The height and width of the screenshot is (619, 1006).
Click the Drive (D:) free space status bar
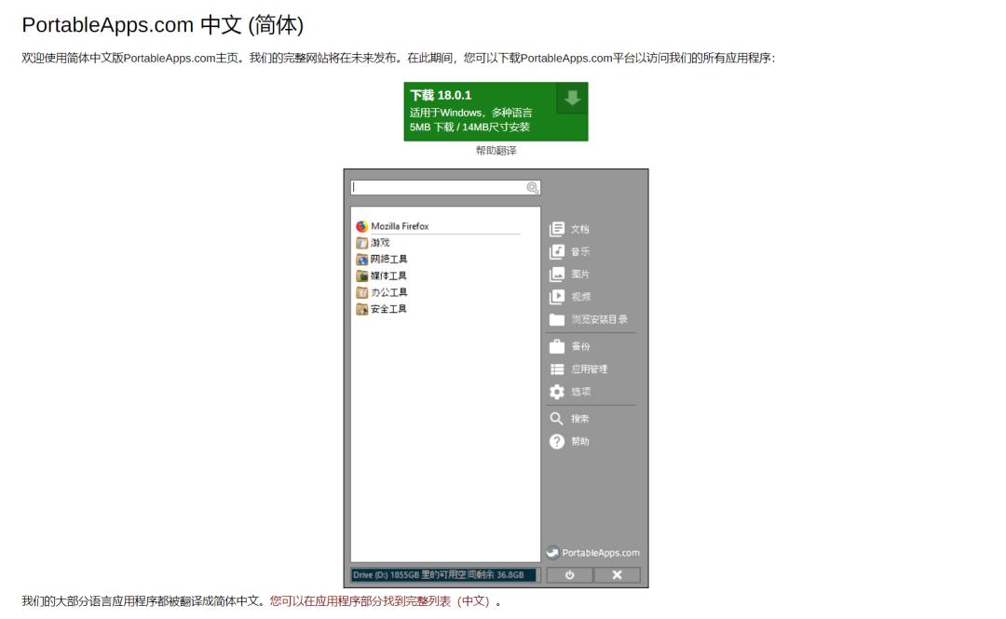point(443,574)
